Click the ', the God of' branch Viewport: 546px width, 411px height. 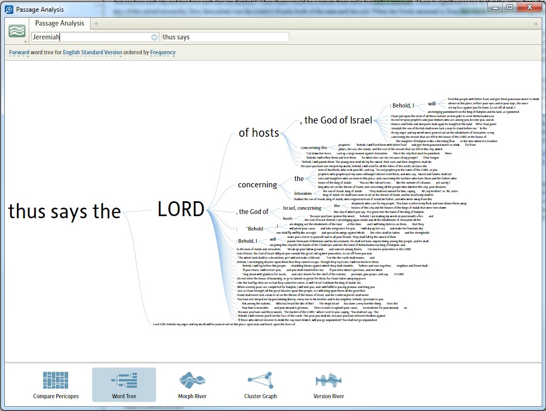(x=253, y=211)
